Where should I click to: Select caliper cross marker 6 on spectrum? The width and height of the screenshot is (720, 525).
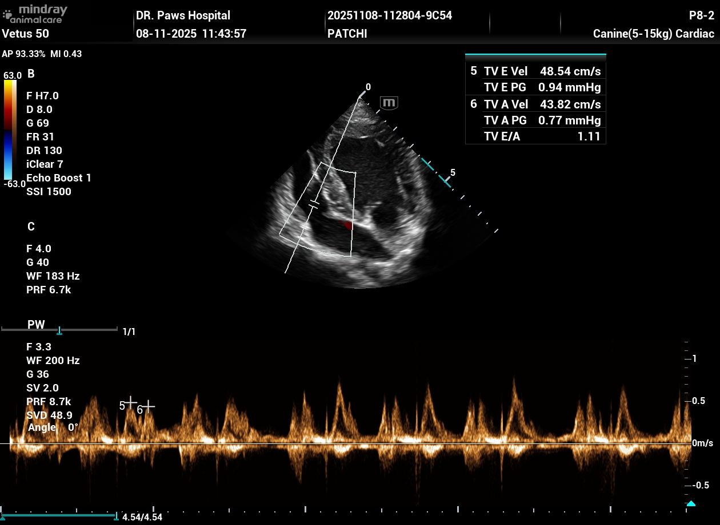pos(148,407)
